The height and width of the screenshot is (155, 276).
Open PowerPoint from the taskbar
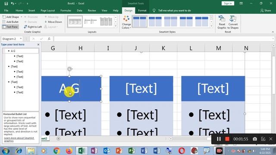[119, 151]
